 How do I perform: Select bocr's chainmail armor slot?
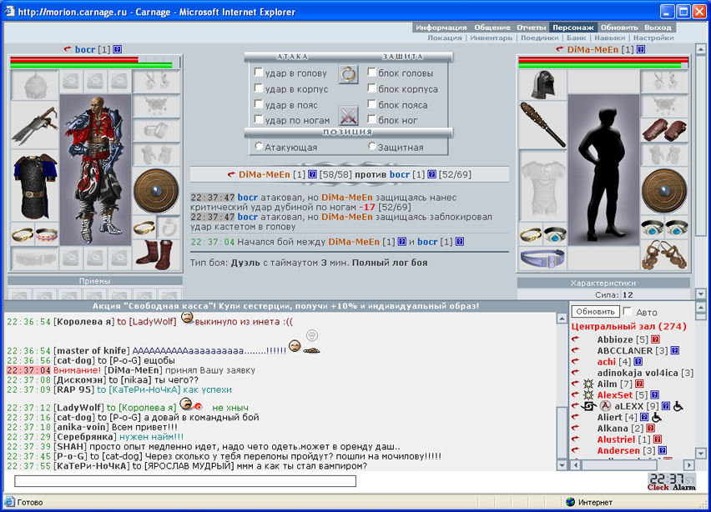point(35,186)
